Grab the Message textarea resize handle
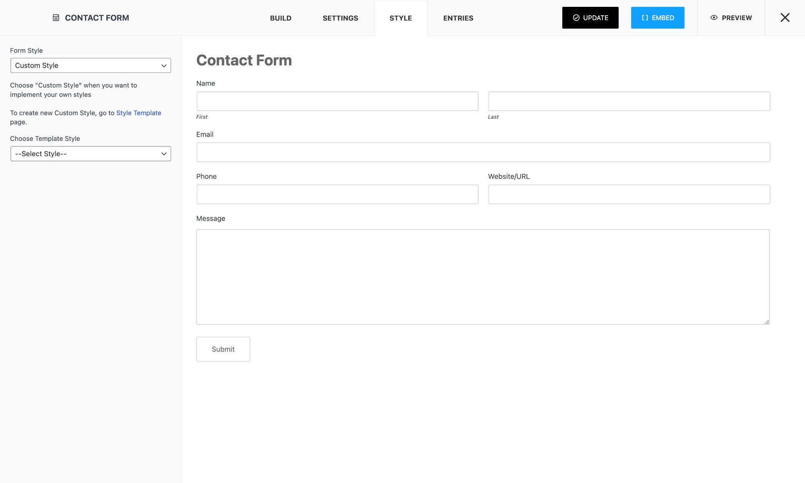Image resolution: width=805 pixels, height=483 pixels. click(x=766, y=322)
